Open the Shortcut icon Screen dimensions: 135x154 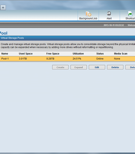pyautogui.click(x=130, y=14)
